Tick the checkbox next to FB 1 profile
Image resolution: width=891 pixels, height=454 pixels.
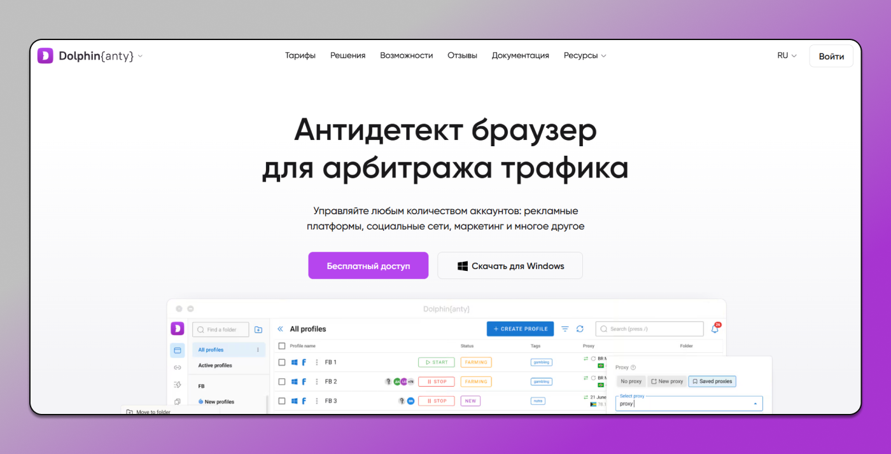click(x=282, y=362)
